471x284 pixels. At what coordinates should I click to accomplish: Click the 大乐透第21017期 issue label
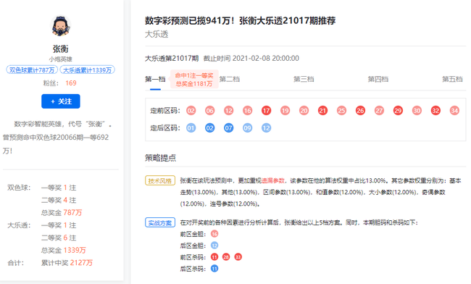(172, 58)
